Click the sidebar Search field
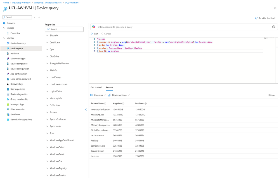The width and height of the screenshot is (279, 178). click(17, 17)
